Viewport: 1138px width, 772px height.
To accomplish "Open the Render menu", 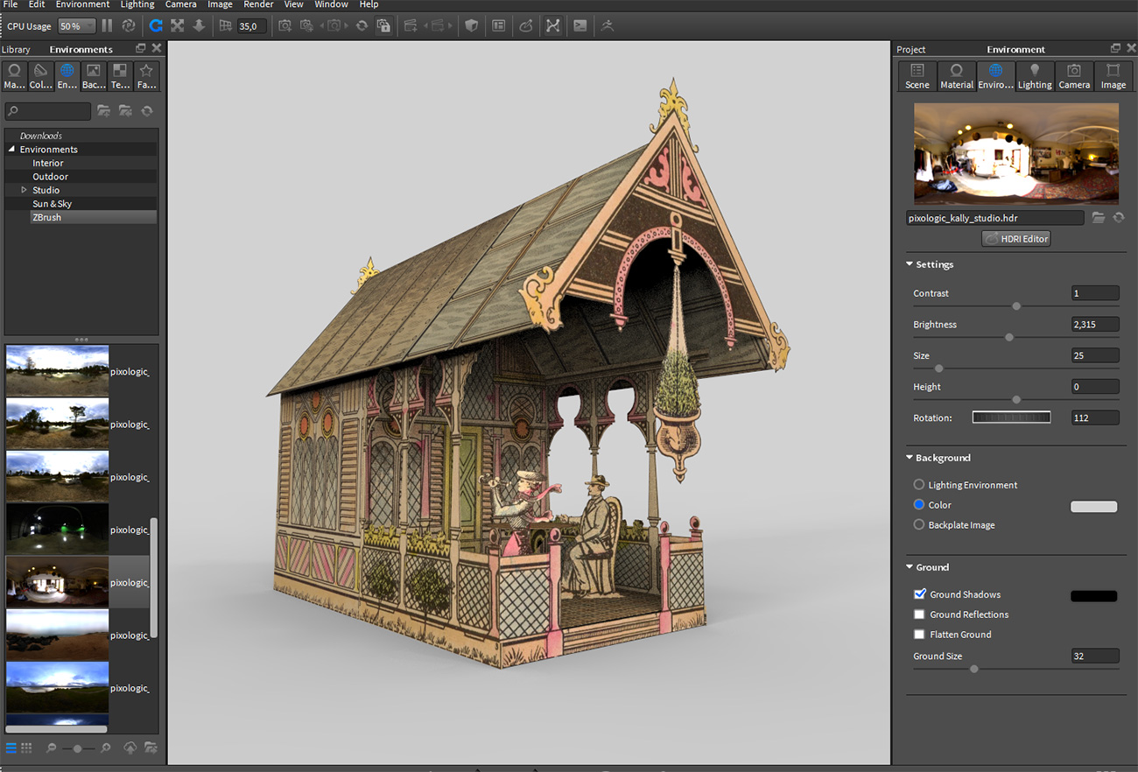I will tap(258, 4).
